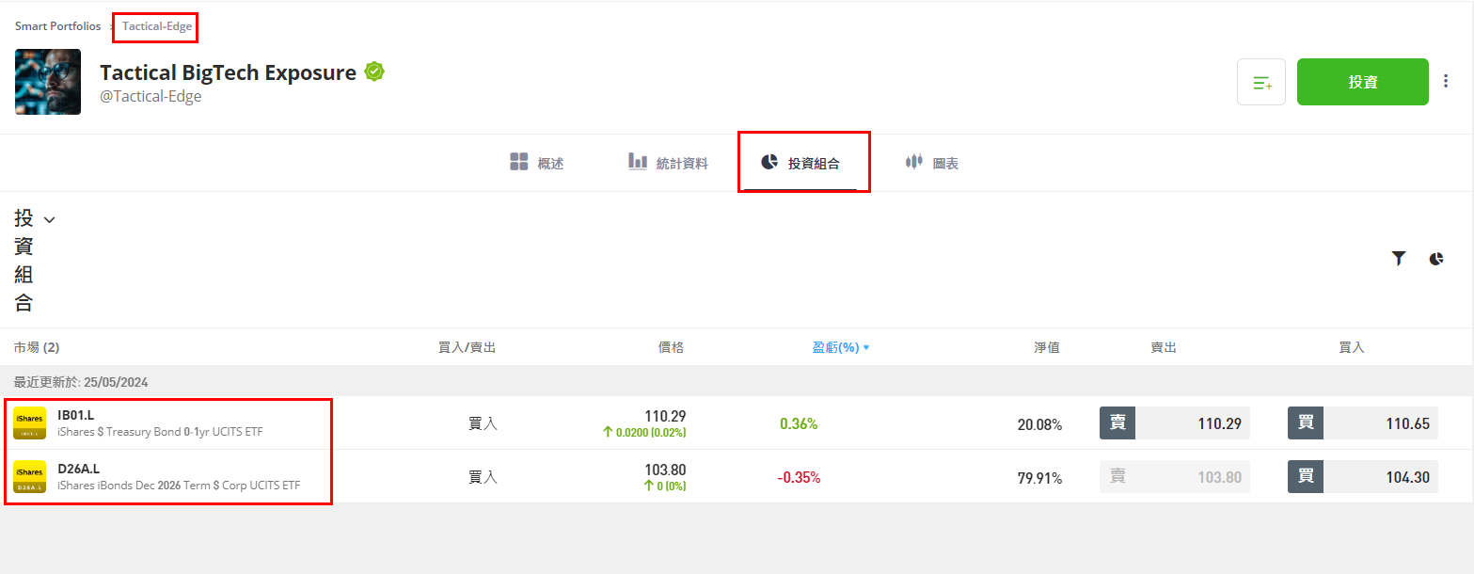The image size is (1474, 574).
Task: Click the 0.36% profit value
Action: tap(799, 423)
